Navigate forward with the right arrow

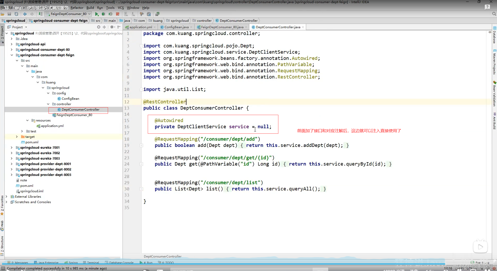point(32,14)
